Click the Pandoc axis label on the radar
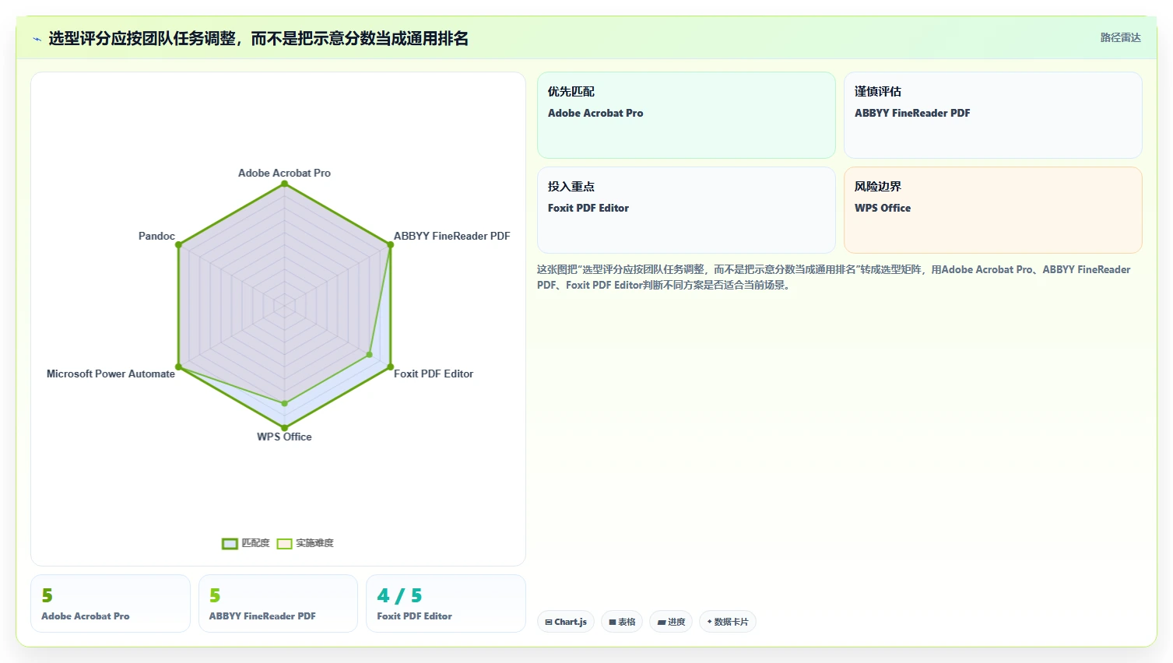This screenshot has width=1173, height=663. (156, 236)
